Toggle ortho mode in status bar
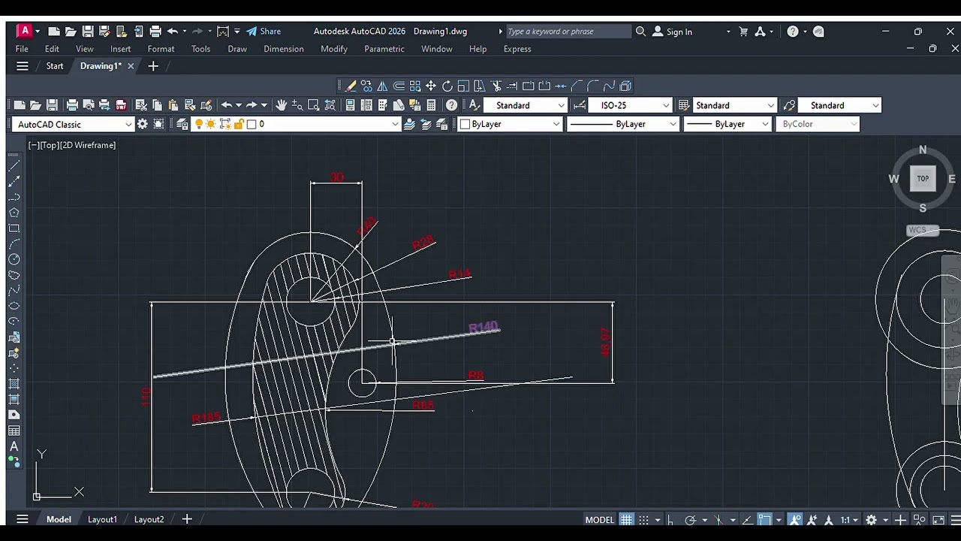 coord(670,520)
